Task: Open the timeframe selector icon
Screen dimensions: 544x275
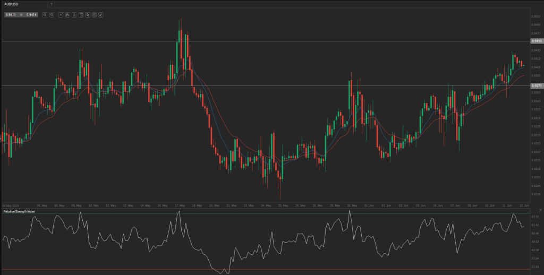Action: [x=61, y=15]
